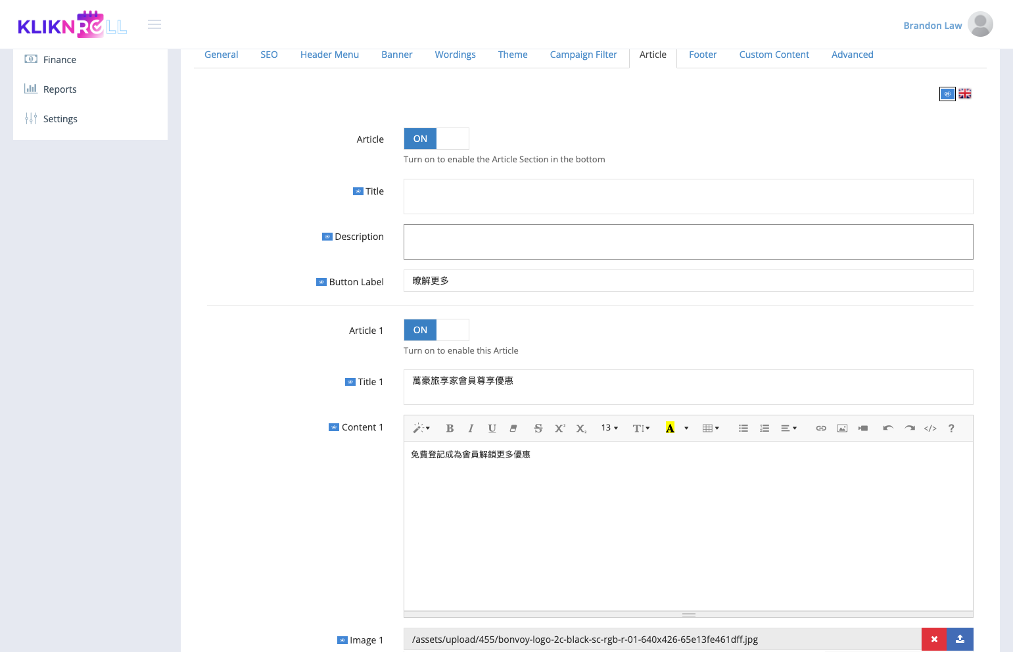Remove Image 1 with red X button
This screenshot has width=1013, height=652.
(x=934, y=640)
